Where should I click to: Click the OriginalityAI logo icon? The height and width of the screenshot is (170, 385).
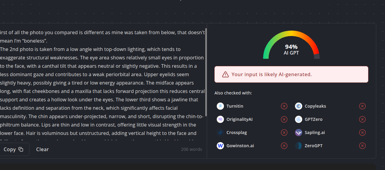click(x=220, y=119)
